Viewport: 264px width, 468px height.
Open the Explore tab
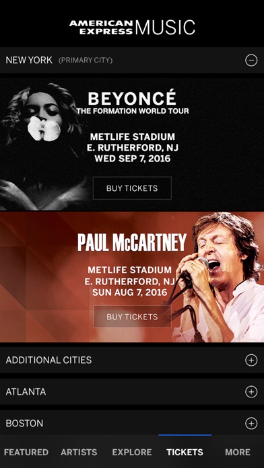(x=132, y=452)
